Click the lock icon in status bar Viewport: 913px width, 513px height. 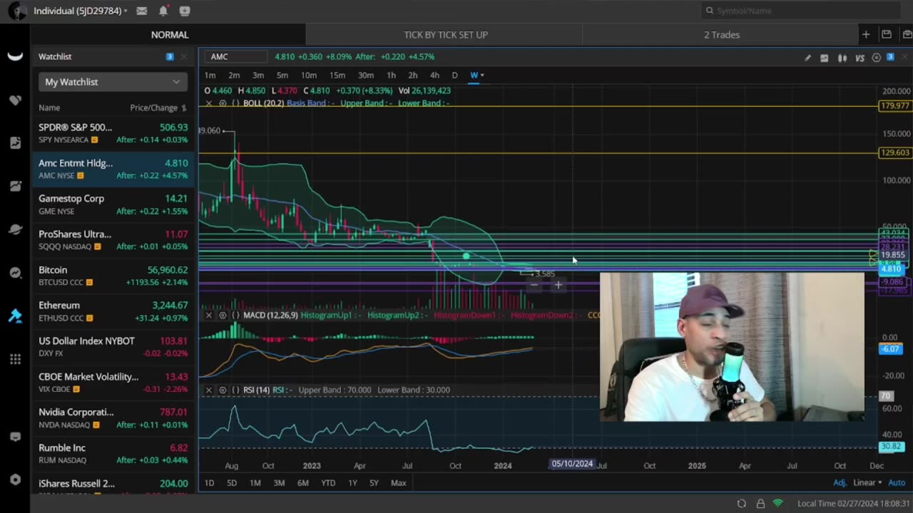coord(760,503)
